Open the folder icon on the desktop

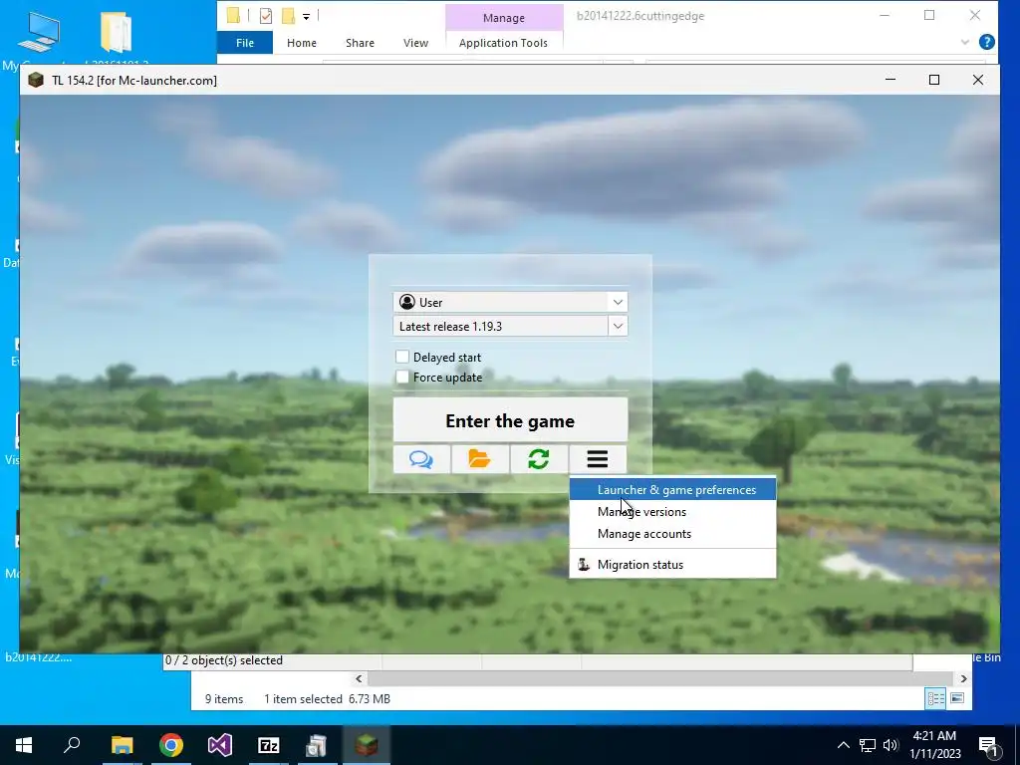click(x=117, y=33)
